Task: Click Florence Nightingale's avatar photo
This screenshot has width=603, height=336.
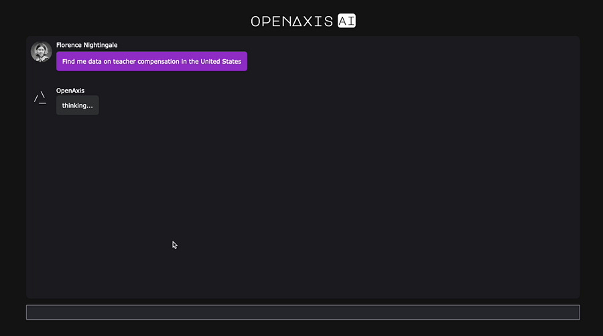Action: [x=41, y=52]
